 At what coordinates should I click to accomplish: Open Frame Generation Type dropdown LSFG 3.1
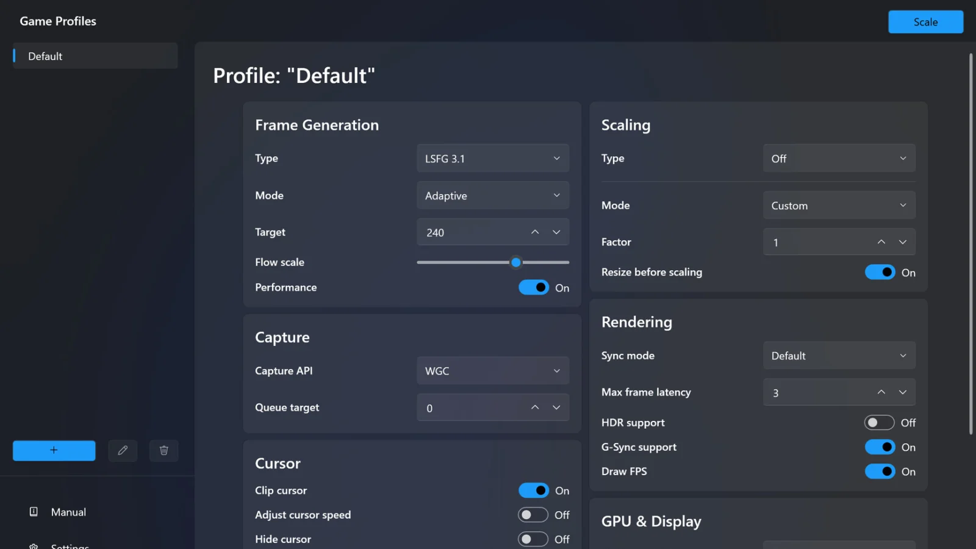tap(493, 159)
